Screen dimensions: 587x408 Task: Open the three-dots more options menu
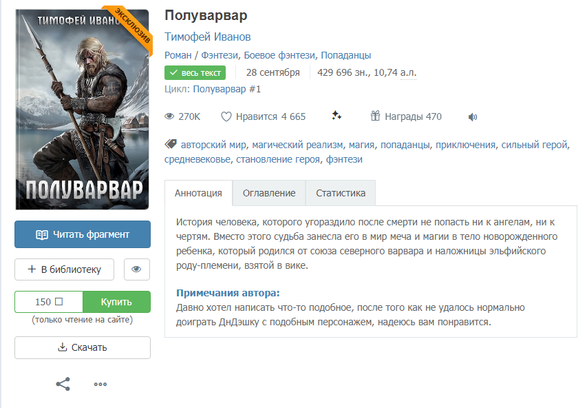[x=100, y=384]
